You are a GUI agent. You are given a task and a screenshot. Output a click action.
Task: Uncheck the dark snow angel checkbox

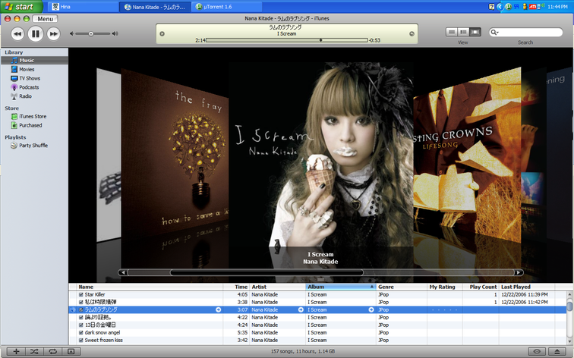(81, 333)
